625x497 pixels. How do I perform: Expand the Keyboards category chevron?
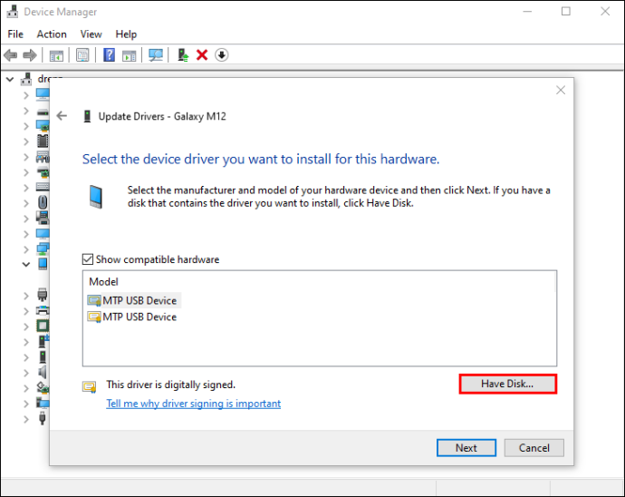[26, 188]
